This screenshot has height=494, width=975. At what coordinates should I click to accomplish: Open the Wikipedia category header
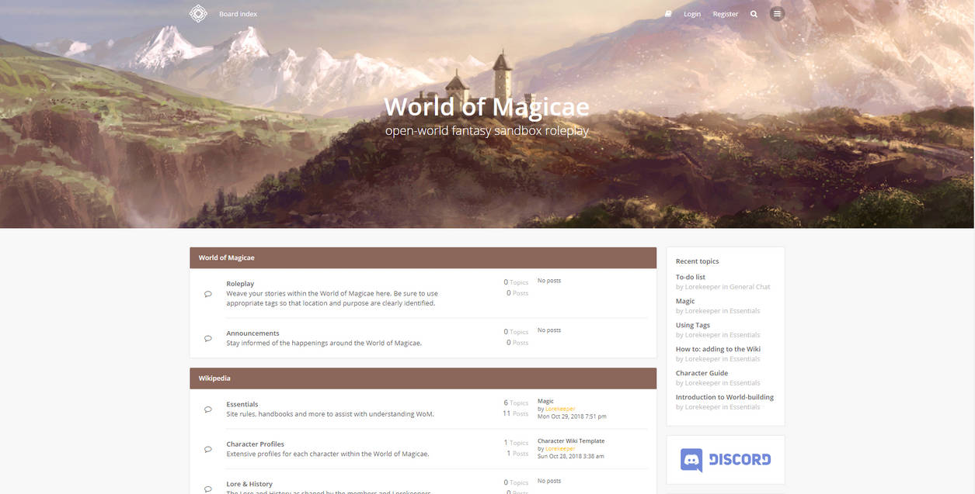214,378
